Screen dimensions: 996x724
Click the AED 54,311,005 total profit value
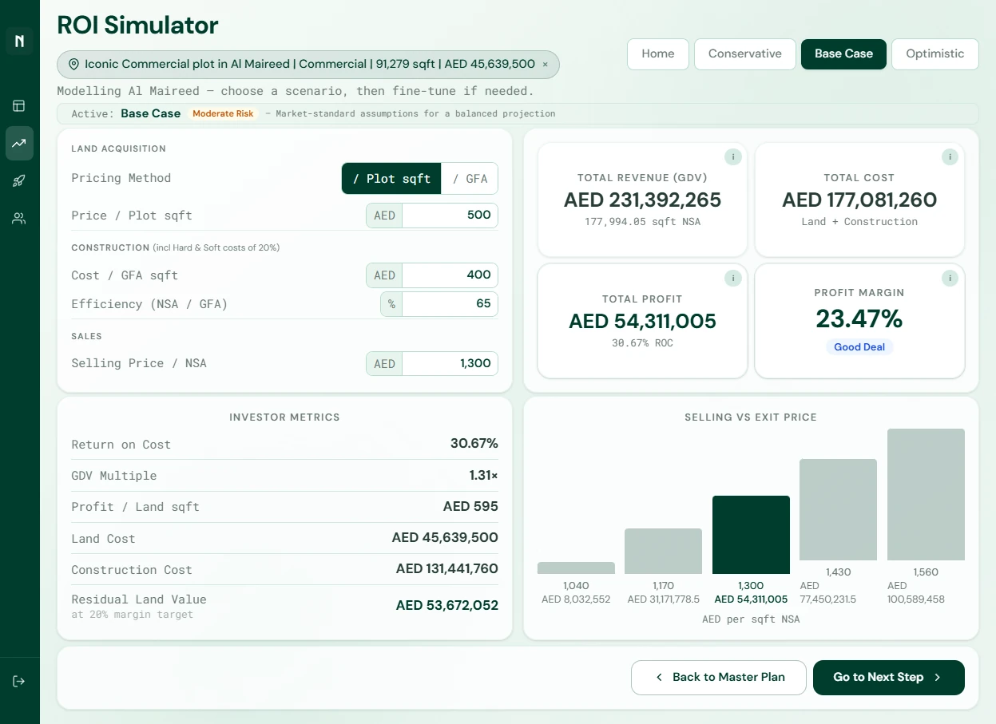click(642, 322)
